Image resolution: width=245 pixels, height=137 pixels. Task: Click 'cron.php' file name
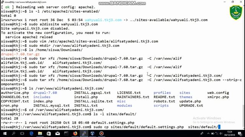coord(10,105)
